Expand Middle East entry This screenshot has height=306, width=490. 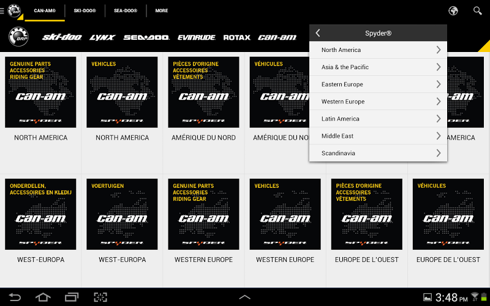[x=378, y=136]
